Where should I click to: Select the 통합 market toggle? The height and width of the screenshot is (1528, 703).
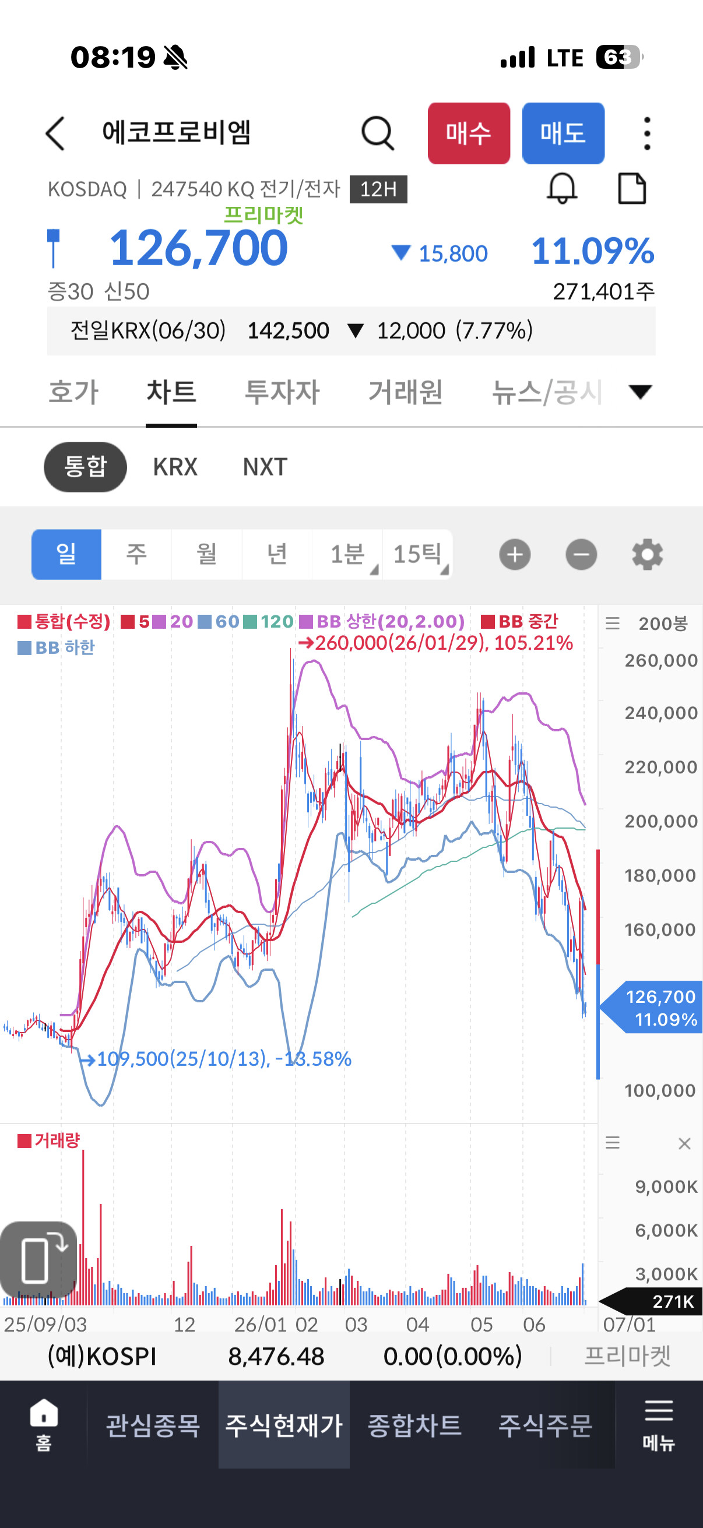[x=86, y=467]
